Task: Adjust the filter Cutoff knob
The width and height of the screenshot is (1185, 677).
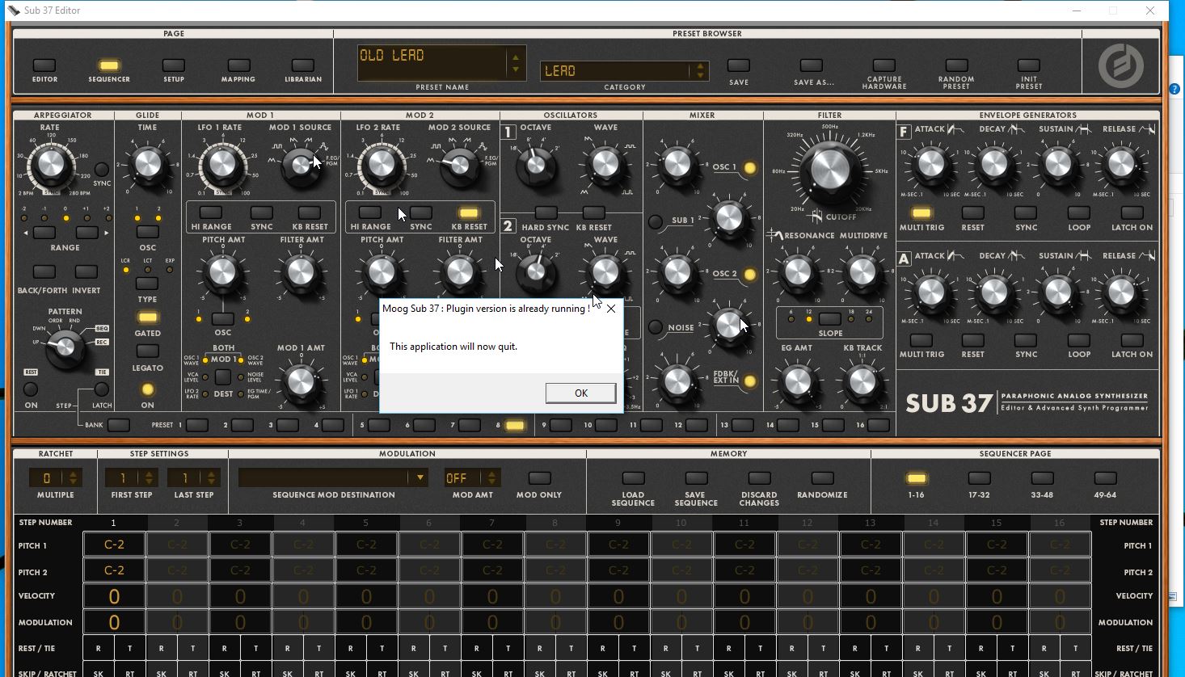Action: click(830, 172)
